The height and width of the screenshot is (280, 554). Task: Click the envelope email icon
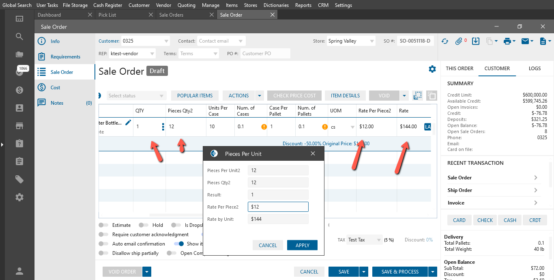tap(525, 41)
